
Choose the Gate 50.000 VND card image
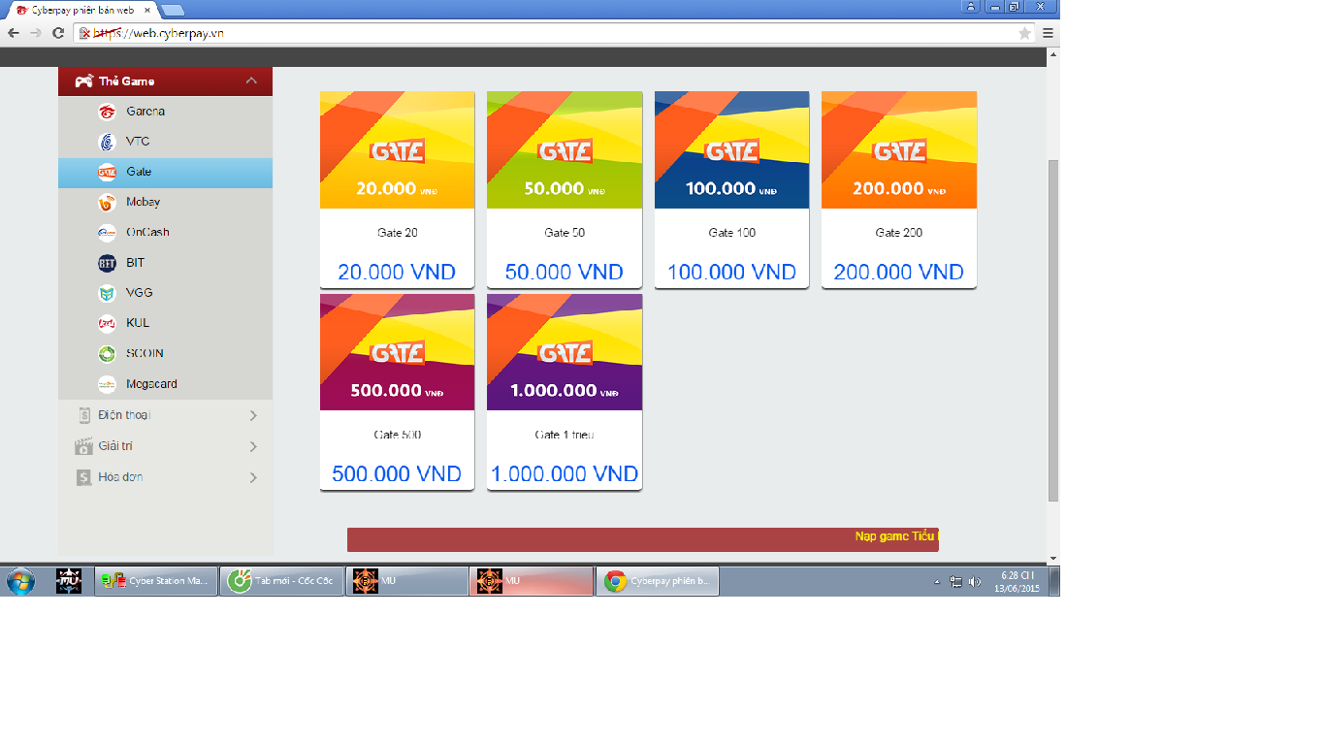click(565, 150)
